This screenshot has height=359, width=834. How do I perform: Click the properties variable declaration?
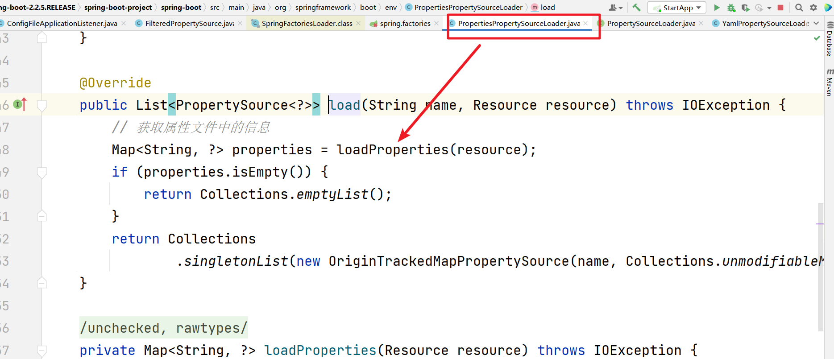point(272,149)
